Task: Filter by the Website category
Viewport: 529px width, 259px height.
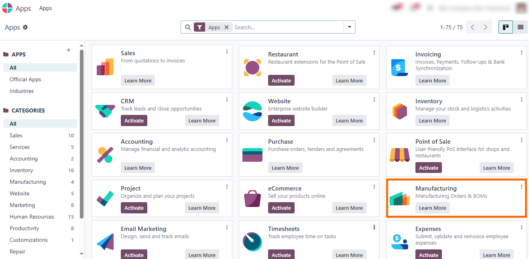Action: point(40,193)
